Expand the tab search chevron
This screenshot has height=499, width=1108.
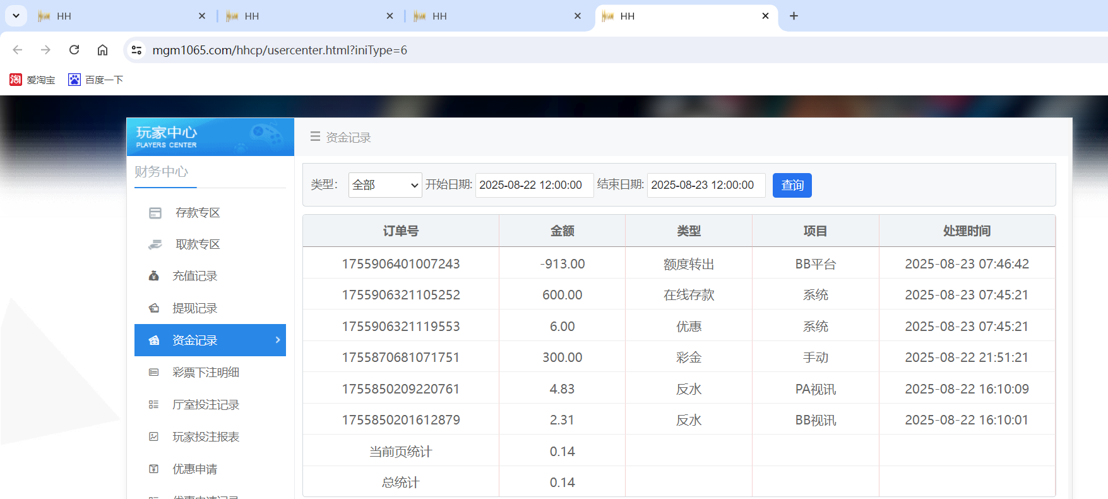point(16,16)
